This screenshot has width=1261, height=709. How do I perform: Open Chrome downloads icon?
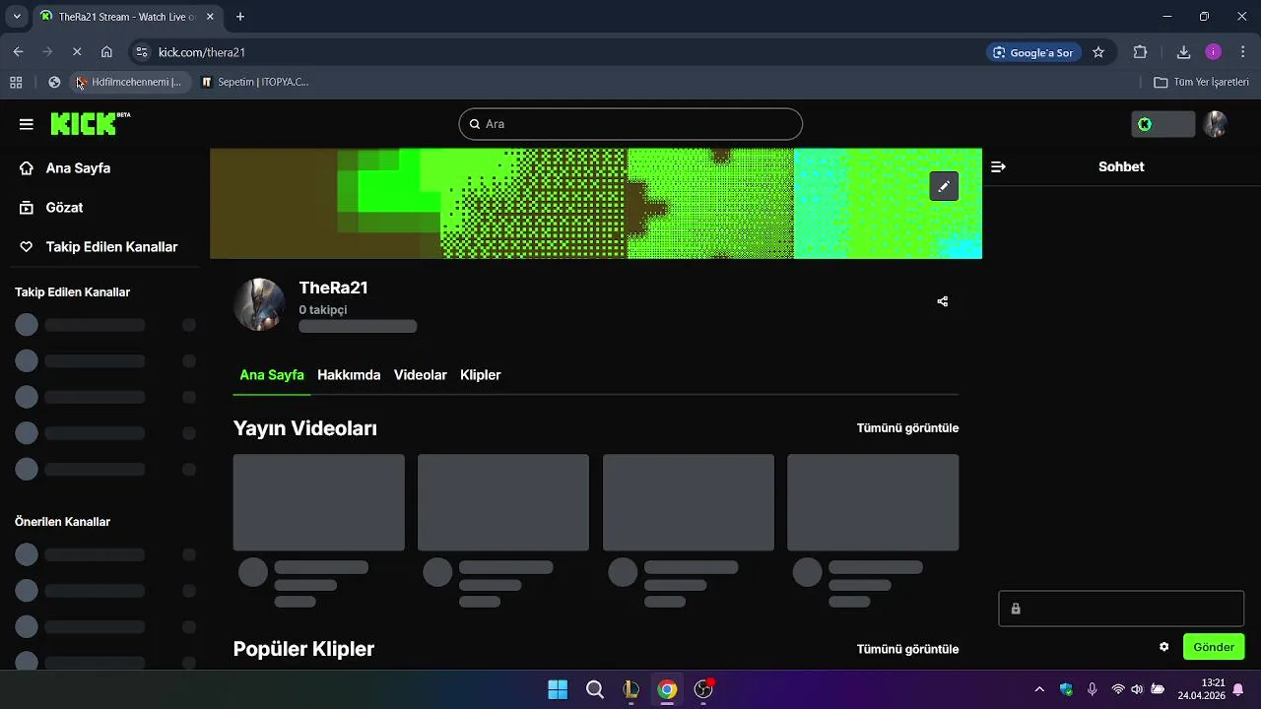tap(1184, 52)
